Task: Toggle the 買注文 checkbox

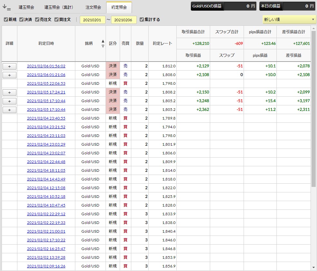Action: 56,19
